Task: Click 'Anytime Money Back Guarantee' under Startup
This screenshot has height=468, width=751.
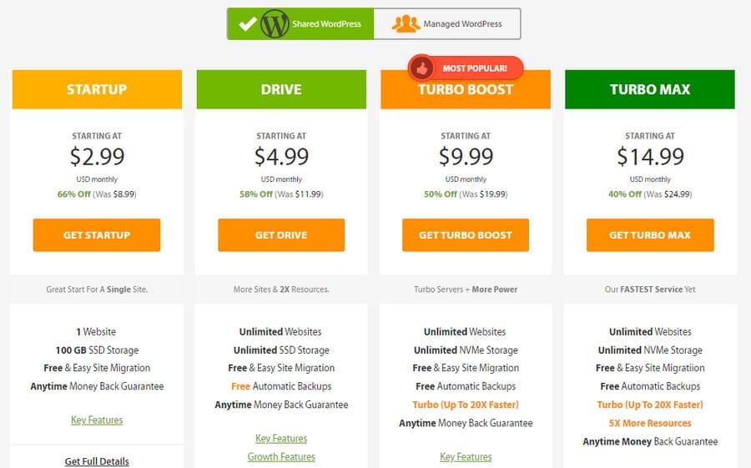Action: (x=97, y=386)
